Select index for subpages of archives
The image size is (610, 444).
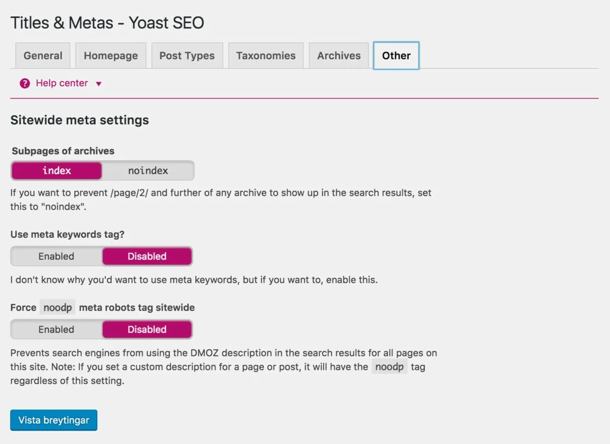coord(56,171)
